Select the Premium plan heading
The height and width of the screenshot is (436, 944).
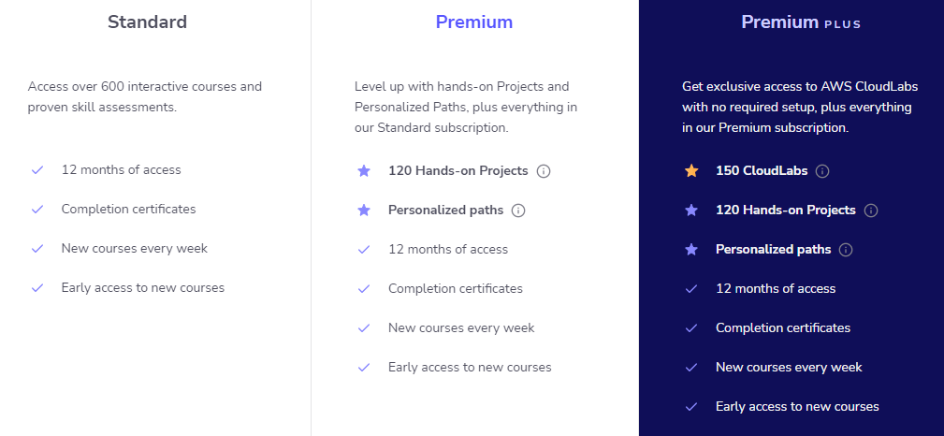(x=474, y=22)
